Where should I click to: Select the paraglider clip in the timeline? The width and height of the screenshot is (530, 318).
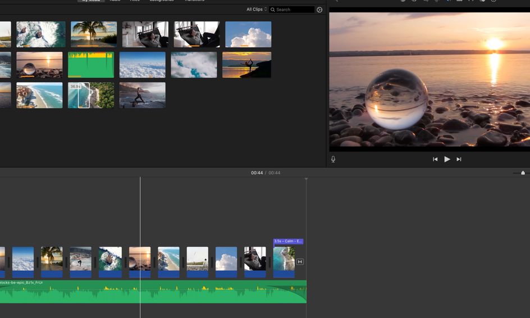[198, 262]
